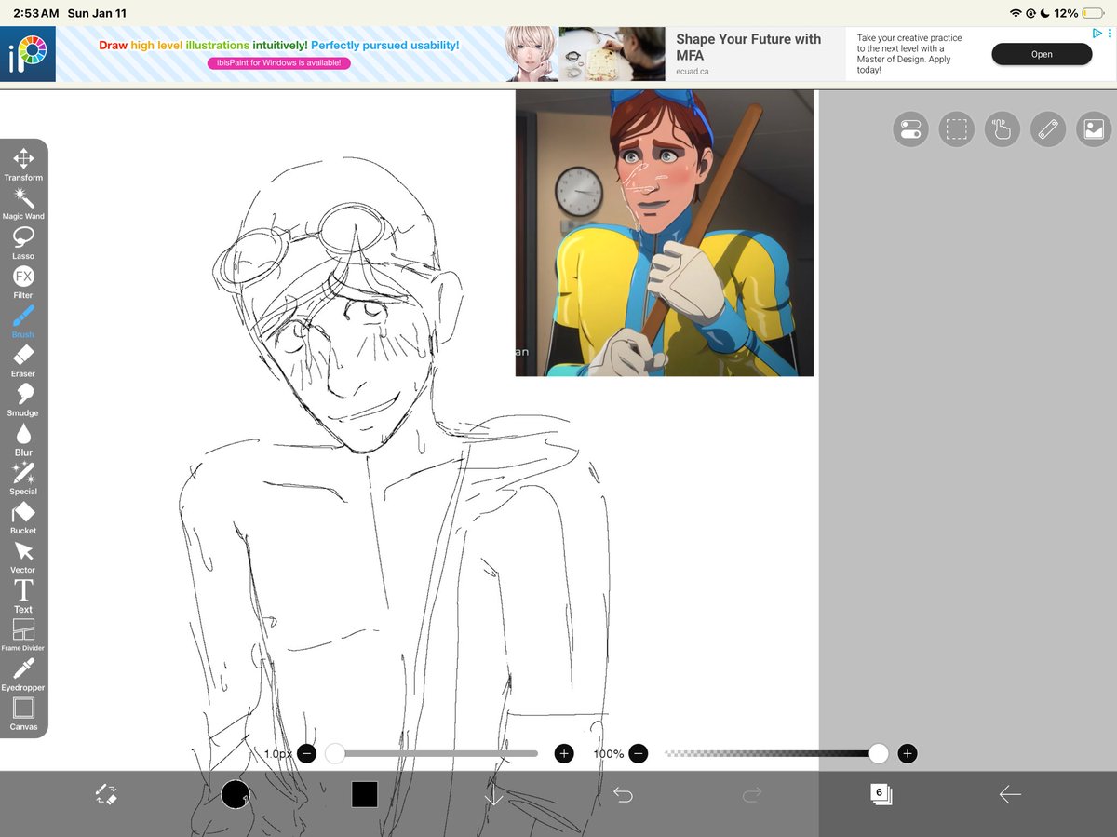Decrease brush opacity with minus button

pos(638,753)
